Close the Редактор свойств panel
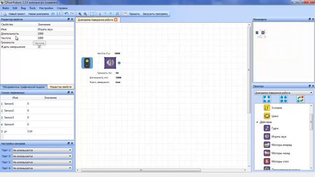Image resolution: width=315 pixels, height=177 pixels. [x=72, y=19]
